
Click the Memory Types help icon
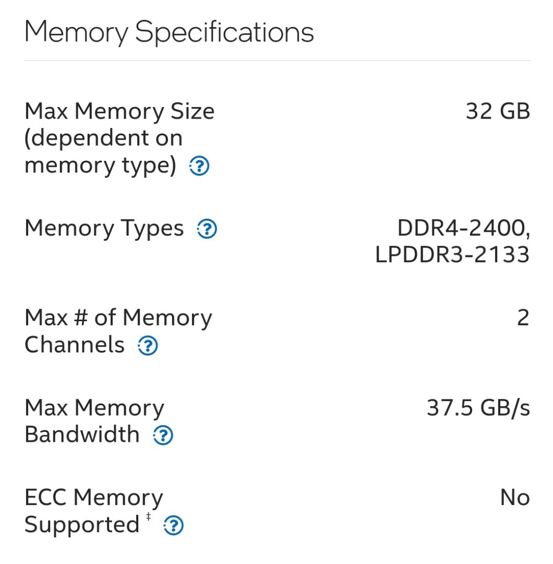click(207, 229)
